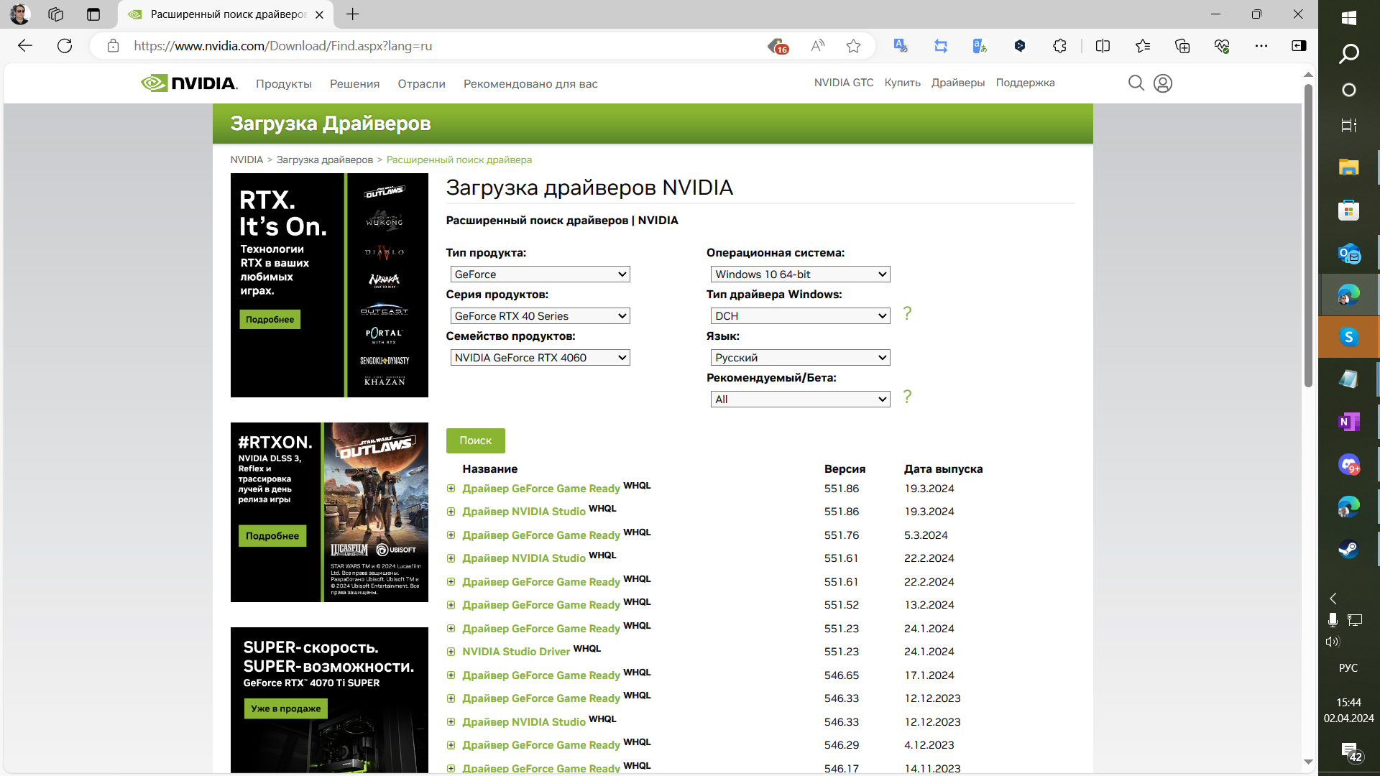Open the Рекомендуемый/Бета All dropdown
1380x776 pixels.
[800, 399]
